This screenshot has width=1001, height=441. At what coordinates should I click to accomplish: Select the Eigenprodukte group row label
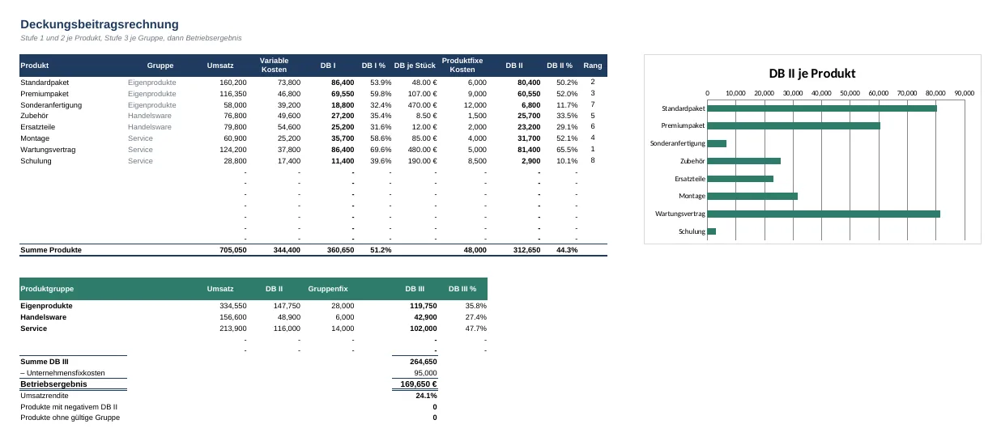coord(46,306)
